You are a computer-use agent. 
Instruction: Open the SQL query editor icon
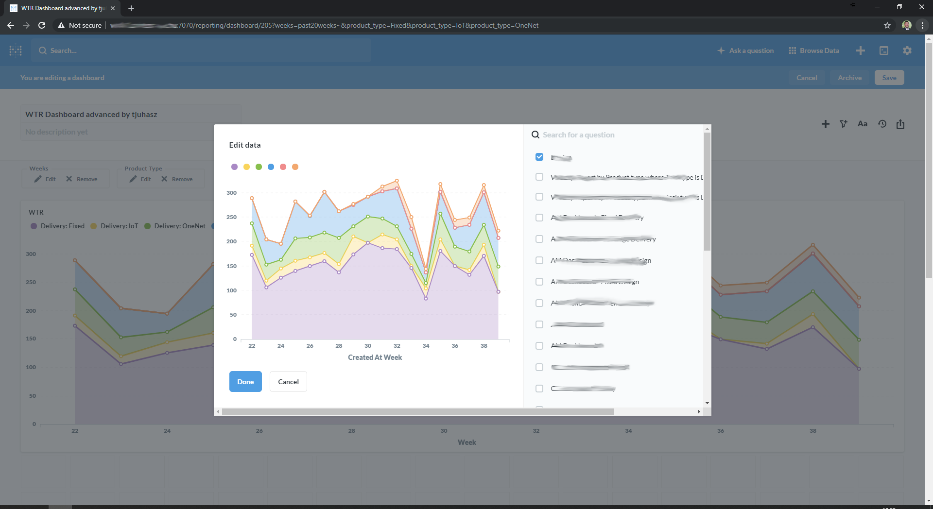tap(883, 51)
